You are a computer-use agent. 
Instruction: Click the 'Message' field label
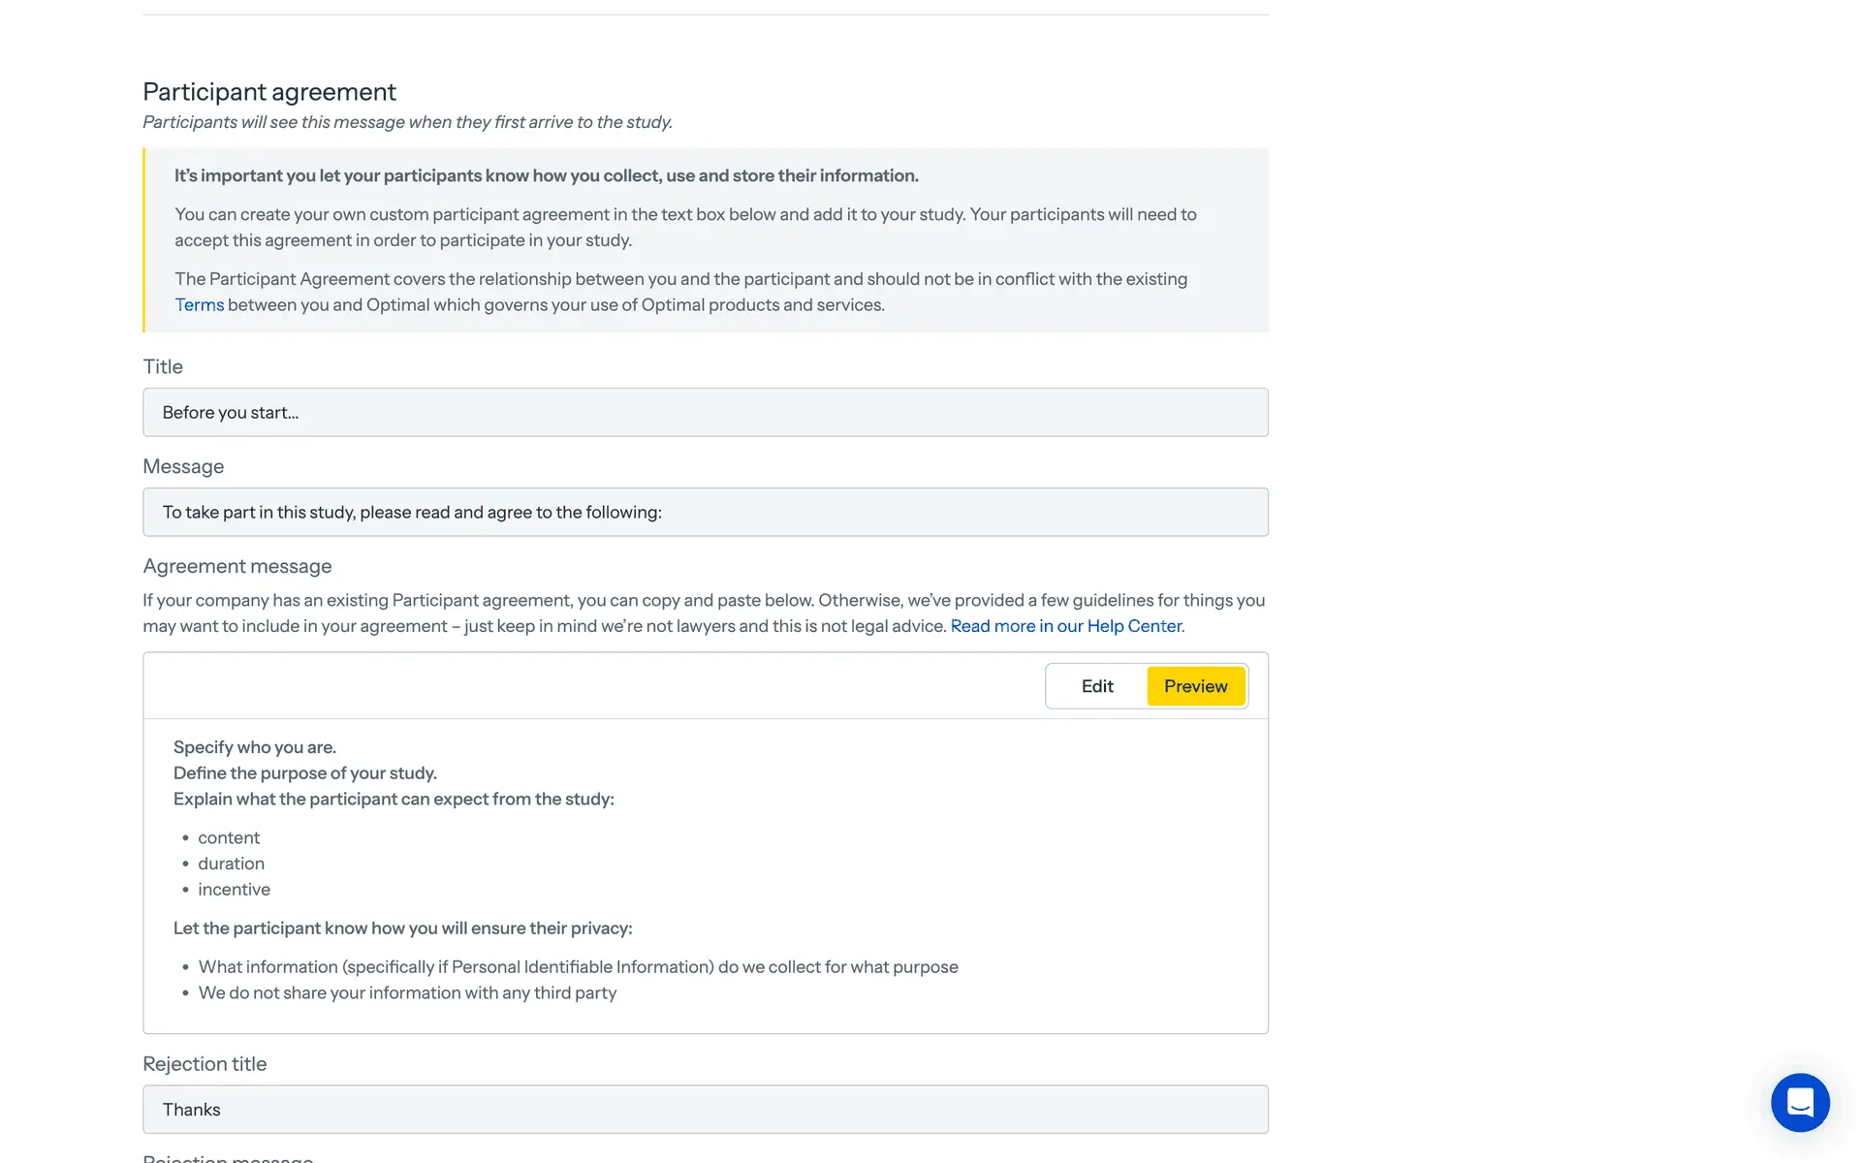pyautogui.click(x=183, y=467)
